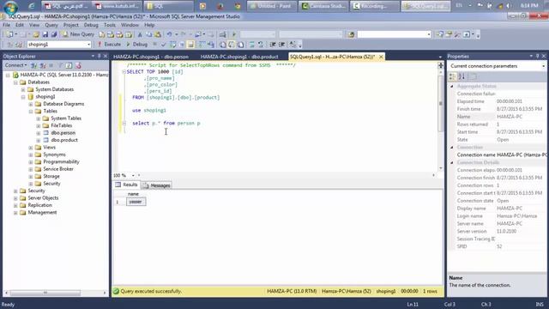Execute the current query
The image size is (549, 309).
109,45
